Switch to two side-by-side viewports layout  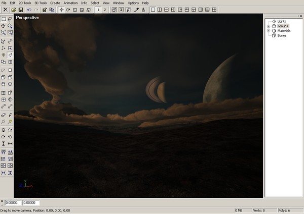point(160,10)
